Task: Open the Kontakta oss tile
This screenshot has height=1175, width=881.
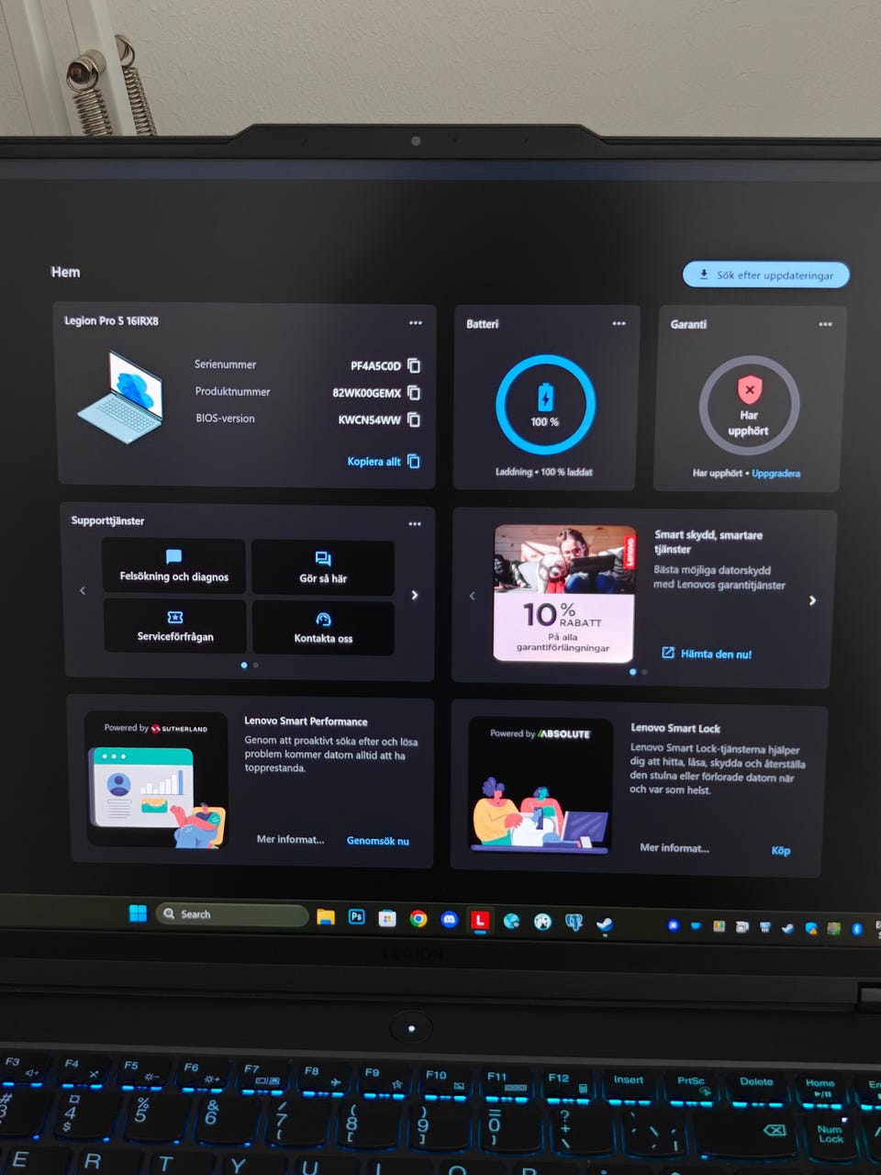Action: (x=323, y=628)
